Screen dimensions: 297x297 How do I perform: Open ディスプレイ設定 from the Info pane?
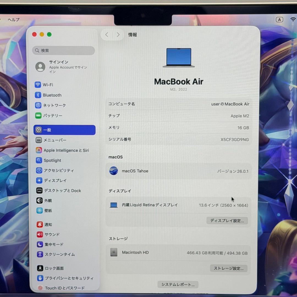point(227,221)
